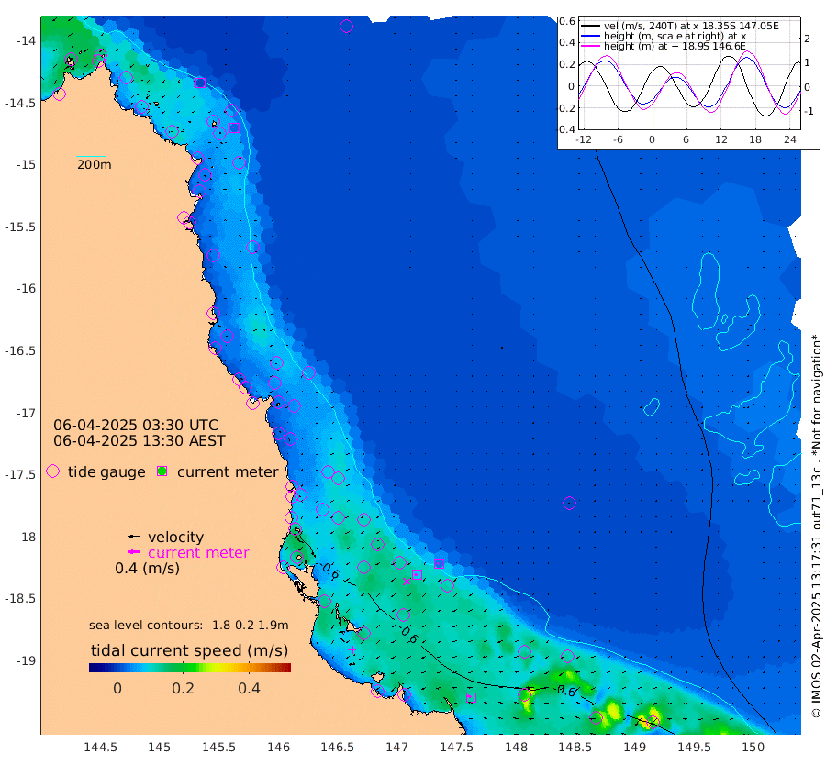Click the cyan 200m depth scale line
The height and width of the screenshot is (765, 826).
(x=91, y=156)
